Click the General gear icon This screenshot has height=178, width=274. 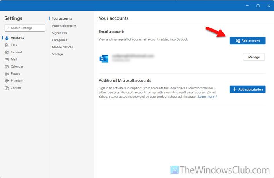7,52
